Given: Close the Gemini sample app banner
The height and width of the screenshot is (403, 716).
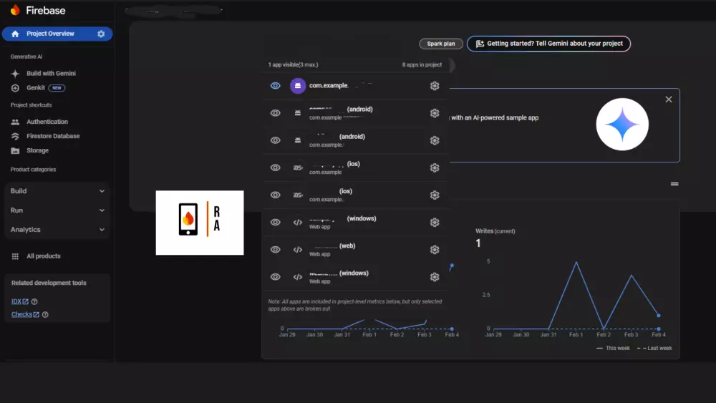Looking at the screenshot, I should coord(669,99).
